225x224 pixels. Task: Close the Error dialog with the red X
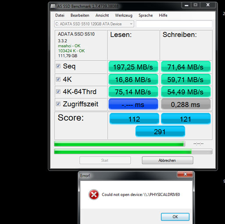[x=185, y=174]
